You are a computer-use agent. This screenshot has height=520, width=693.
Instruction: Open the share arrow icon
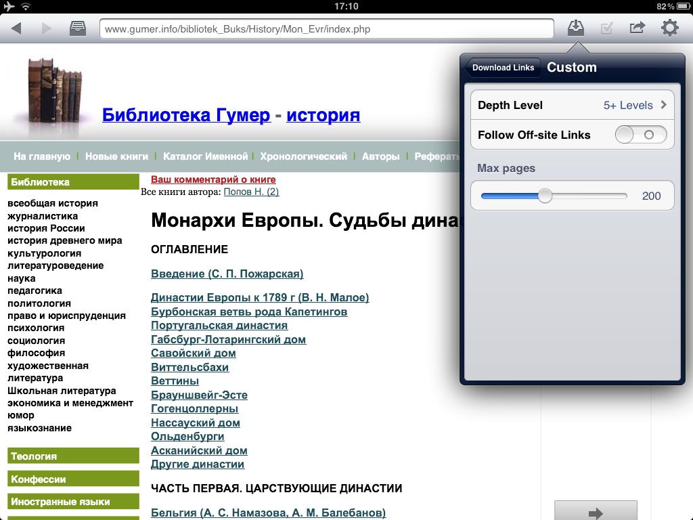(x=637, y=28)
